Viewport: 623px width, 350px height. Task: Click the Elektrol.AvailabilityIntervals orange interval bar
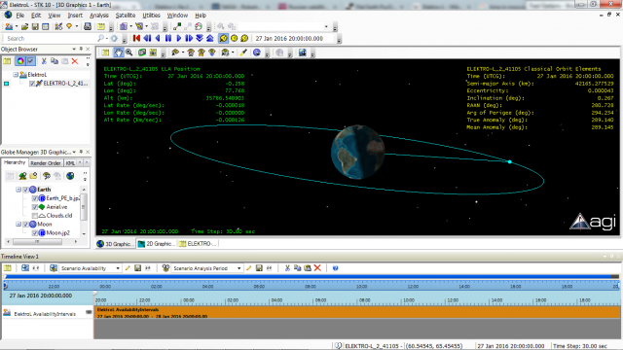[357, 312]
